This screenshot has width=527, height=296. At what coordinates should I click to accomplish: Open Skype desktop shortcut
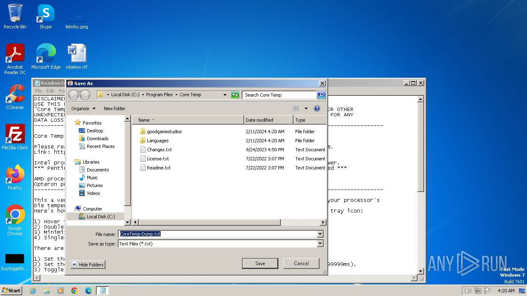point(45,17)
